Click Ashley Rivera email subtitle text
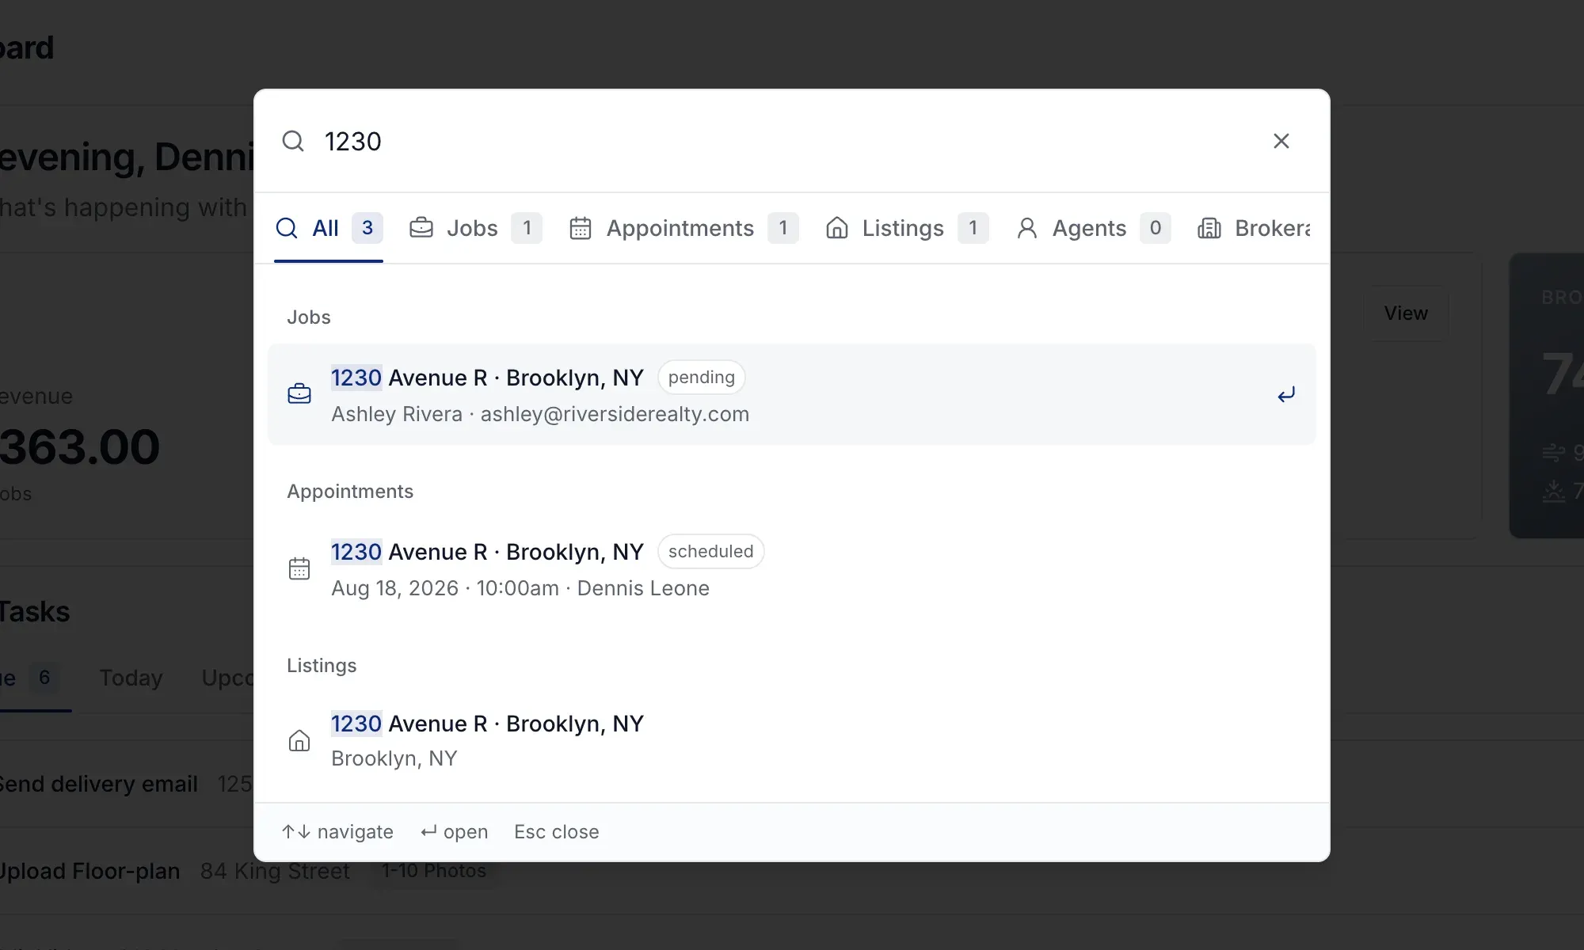 tap(540, 414)
